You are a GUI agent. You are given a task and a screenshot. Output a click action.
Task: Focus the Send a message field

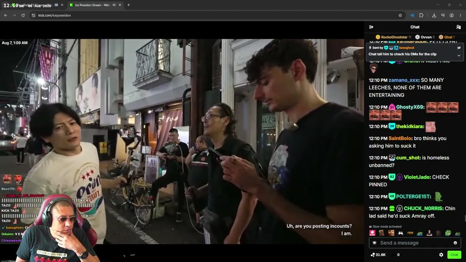click(x=415, y=243)
